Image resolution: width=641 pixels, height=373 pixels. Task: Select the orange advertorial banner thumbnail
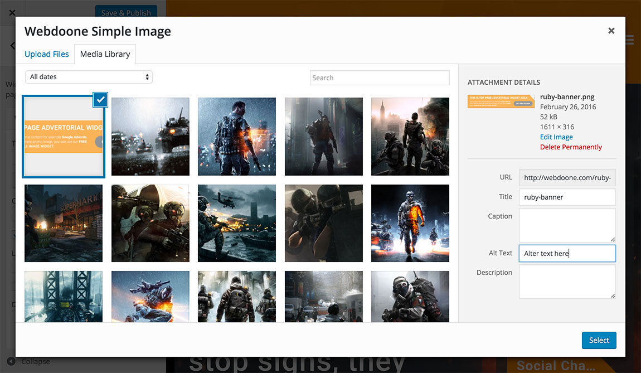[x=64, y=137]
